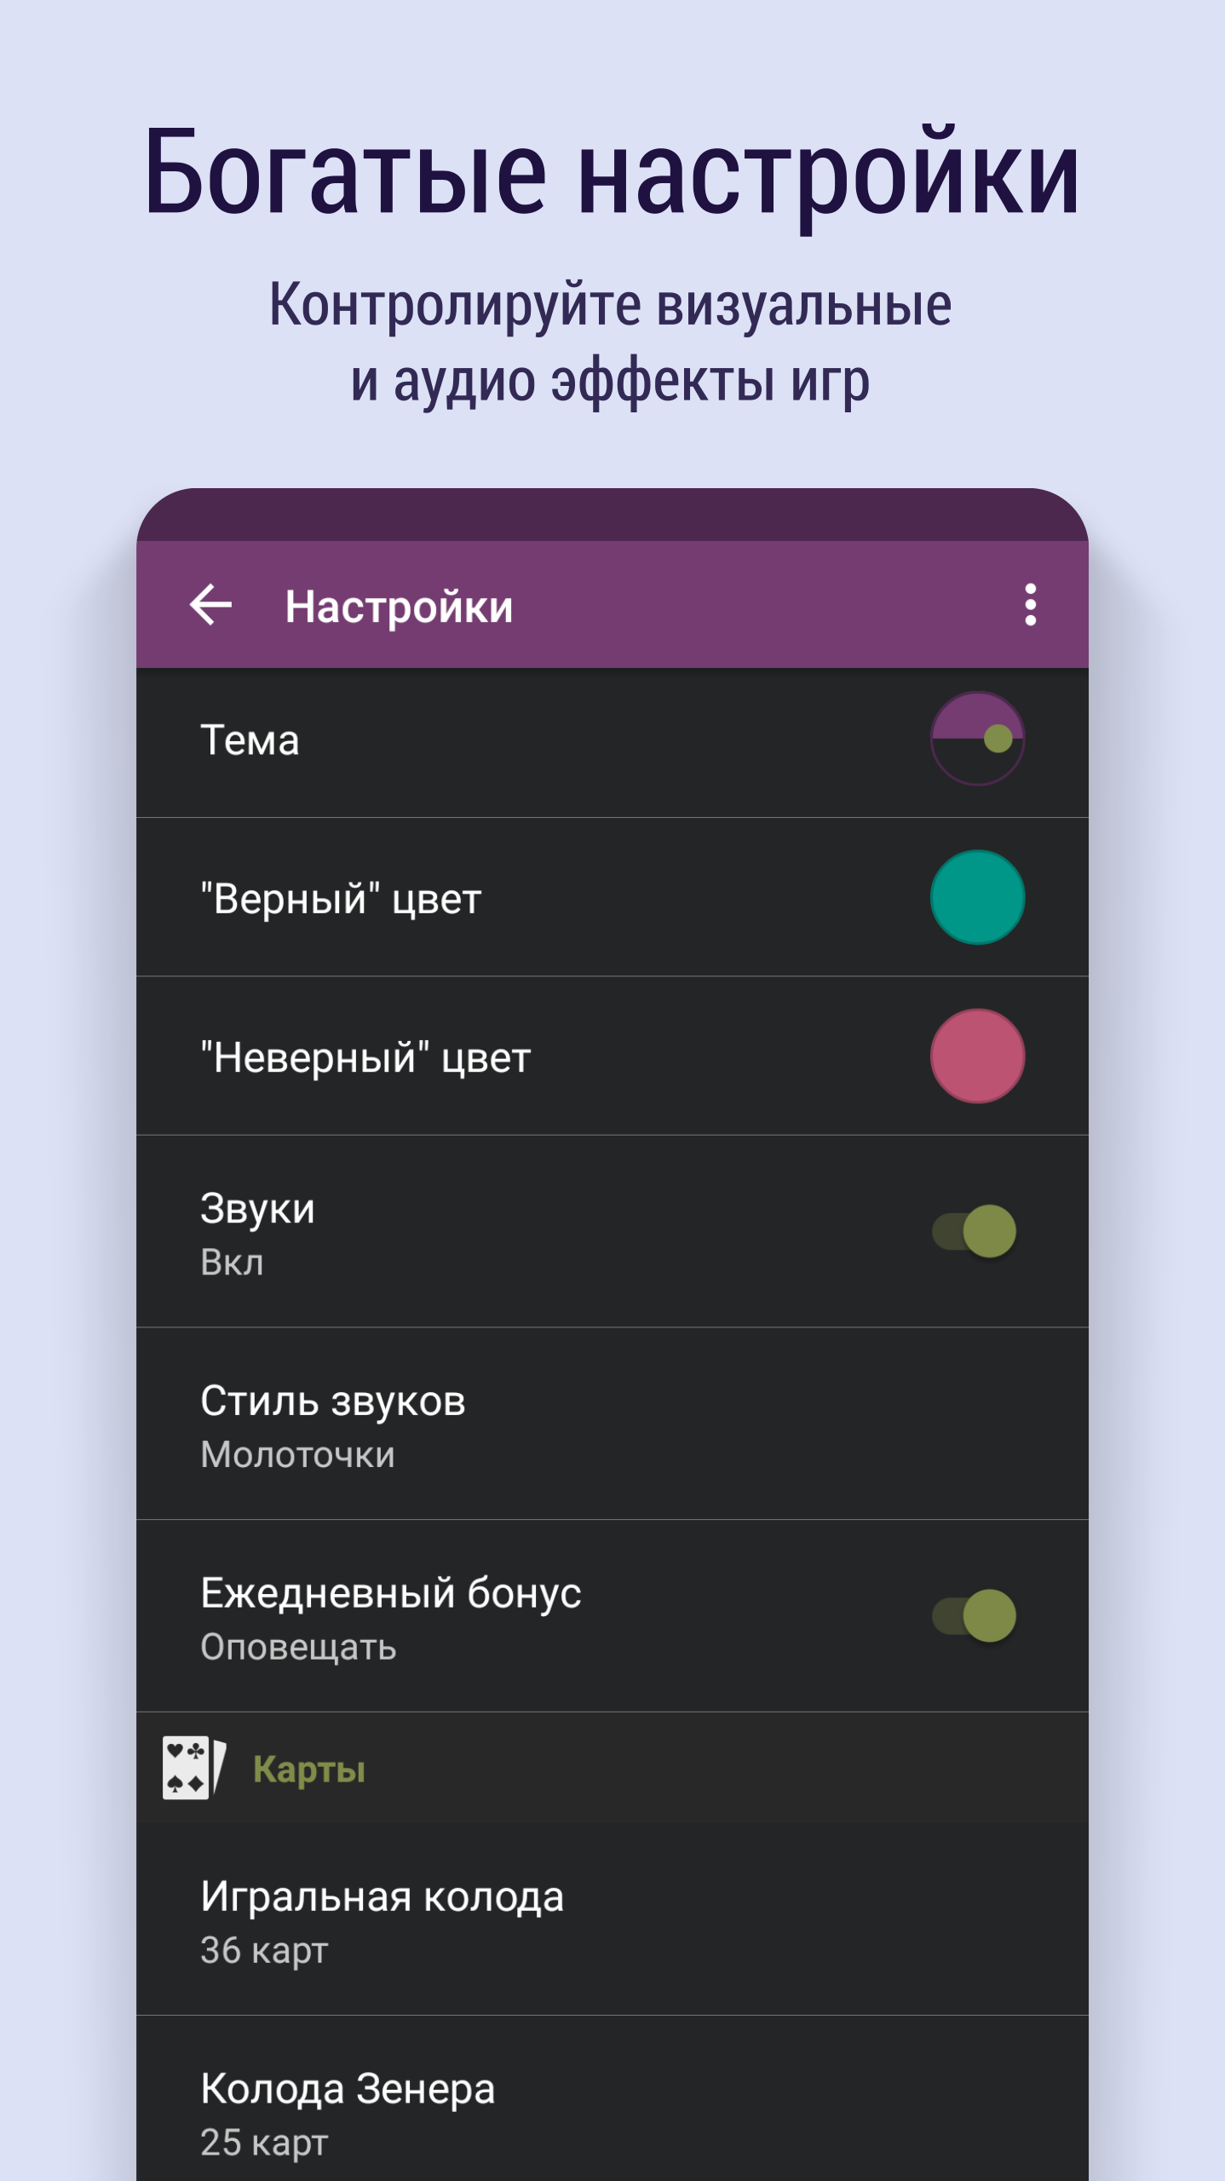Disable the Ежедневный бонус notification switch
The image size is (1225, 2181).
(x=975, y=1616)
